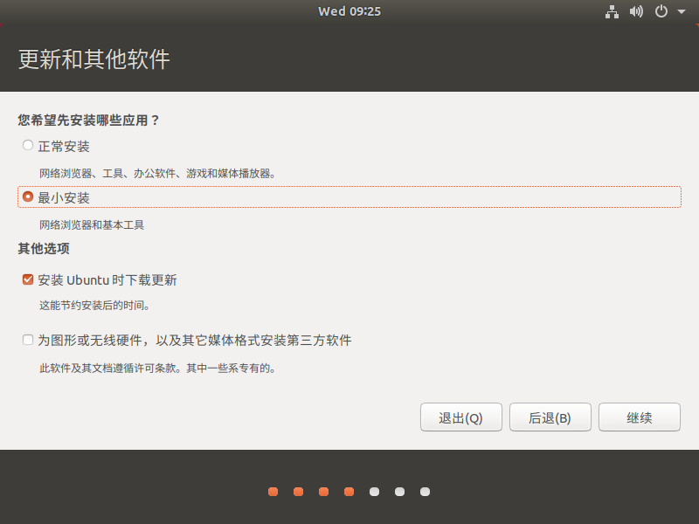Select the 最小安装 radio button
The image size is (699, 524).
28,196
